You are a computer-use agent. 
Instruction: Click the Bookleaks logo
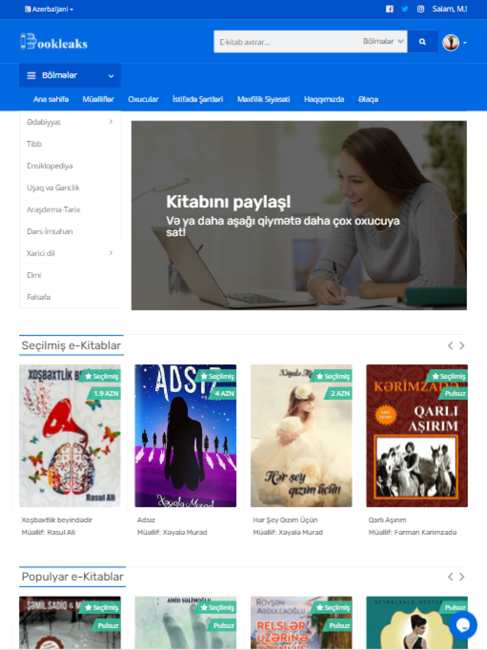point(54,42)
